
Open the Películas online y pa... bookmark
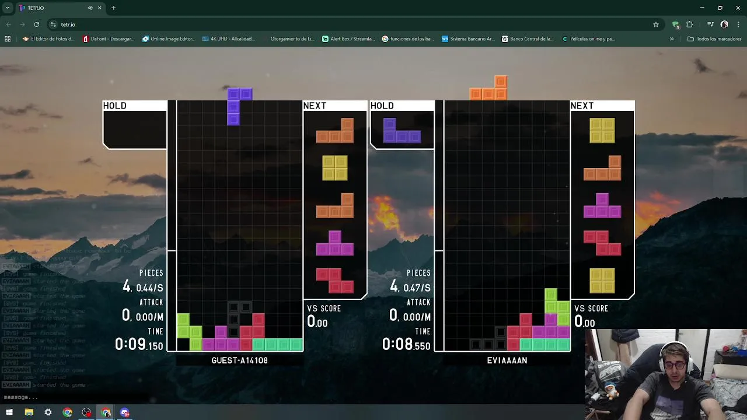coord(588,39)
